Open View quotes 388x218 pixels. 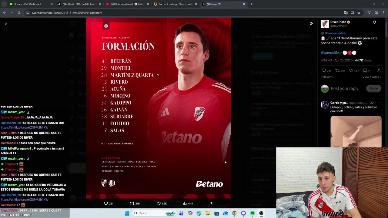372,77
